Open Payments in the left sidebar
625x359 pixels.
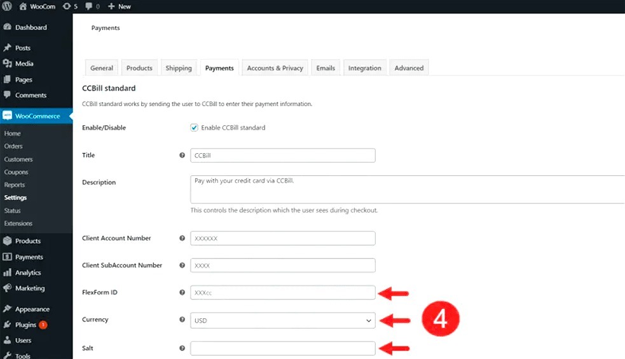(29, 257)
